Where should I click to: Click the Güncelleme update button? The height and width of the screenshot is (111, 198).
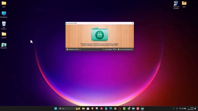[107, 49]
